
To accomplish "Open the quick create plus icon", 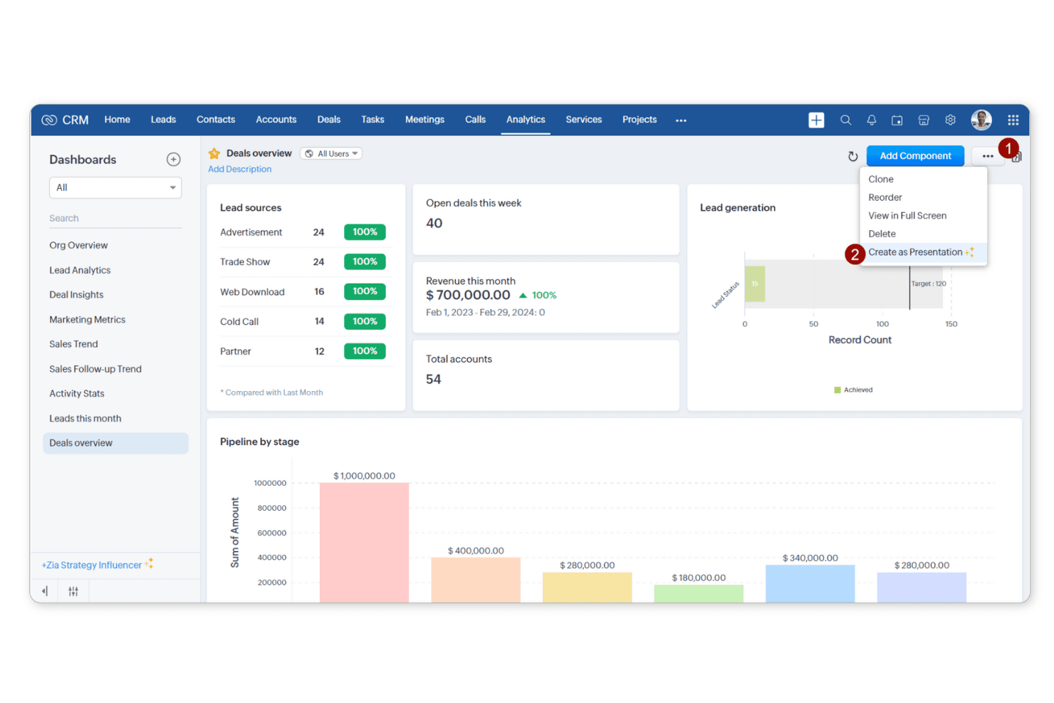I will tap(816, 120).
